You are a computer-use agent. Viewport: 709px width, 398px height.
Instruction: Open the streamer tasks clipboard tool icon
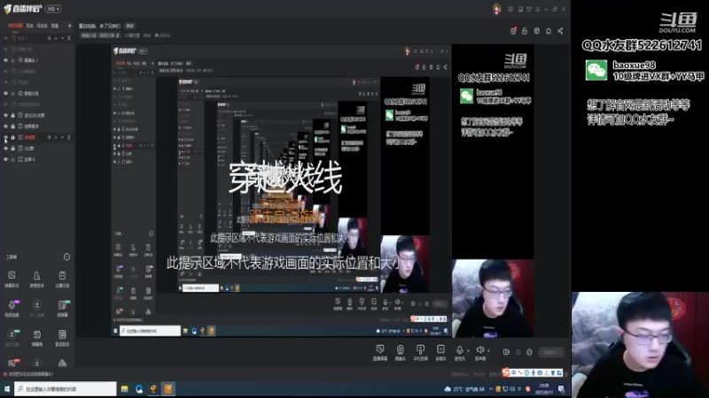pyautogui.click(x=62, y=279)
